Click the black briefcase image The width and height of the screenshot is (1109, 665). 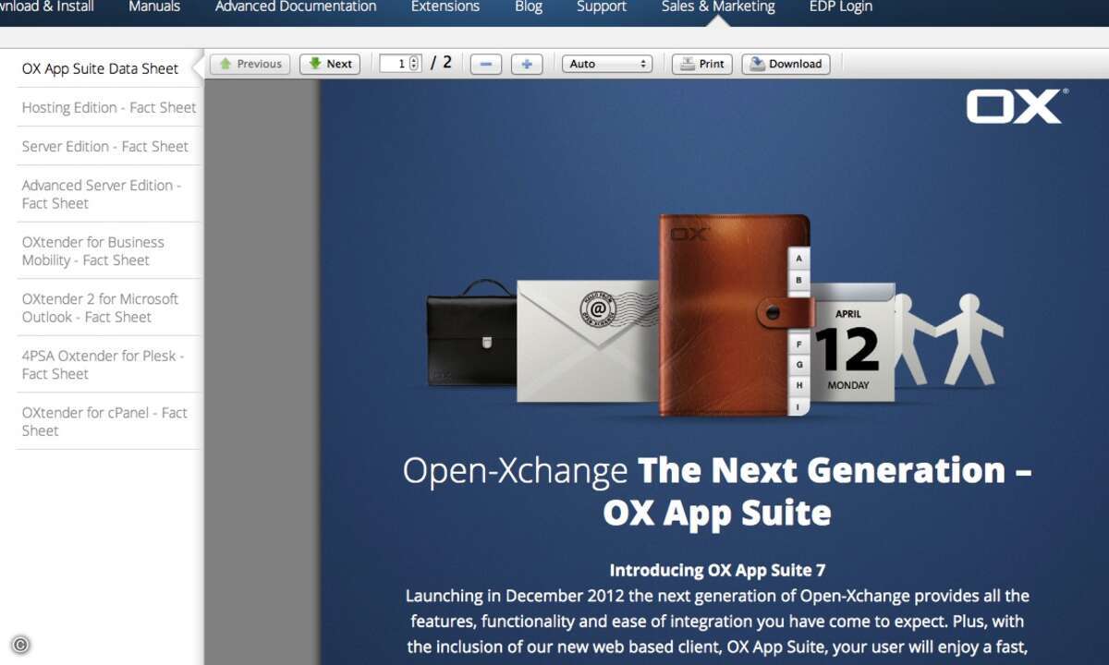coord(471,332)
